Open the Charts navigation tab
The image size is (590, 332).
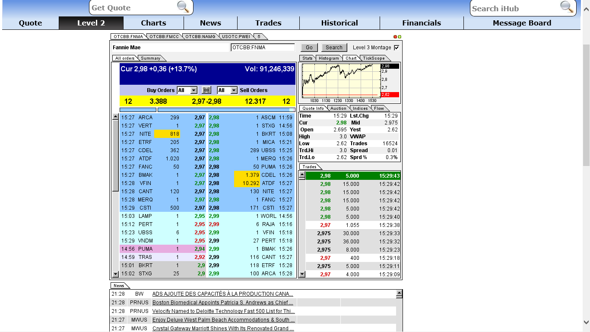click(x=153, y=23)
